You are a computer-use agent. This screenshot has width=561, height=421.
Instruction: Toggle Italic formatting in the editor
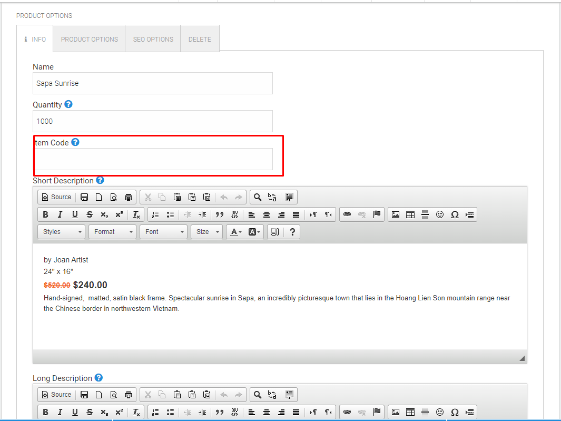[60, 214]
